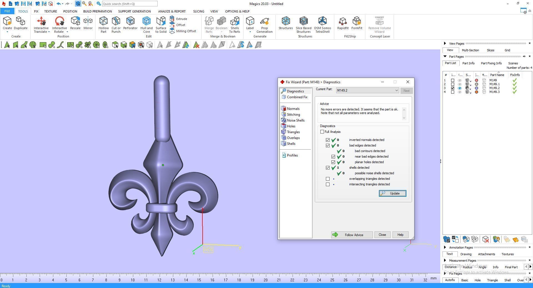The width and height of the screenshot is (533, 288).
Task: Click the Follow Advice button
Action: tap(352, 235)
